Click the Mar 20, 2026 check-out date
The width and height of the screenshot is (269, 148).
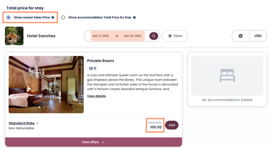[132, 36]
